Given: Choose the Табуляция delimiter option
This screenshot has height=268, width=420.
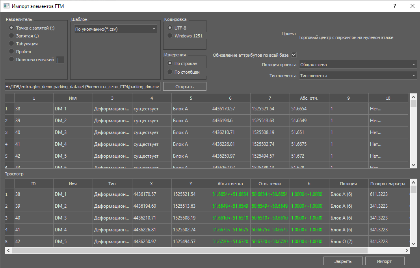Looking at the screenshot, I should coord(12,44).
